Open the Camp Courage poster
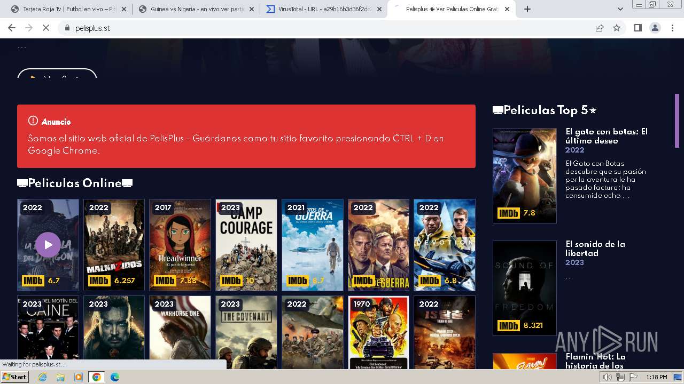 point(246,245)
